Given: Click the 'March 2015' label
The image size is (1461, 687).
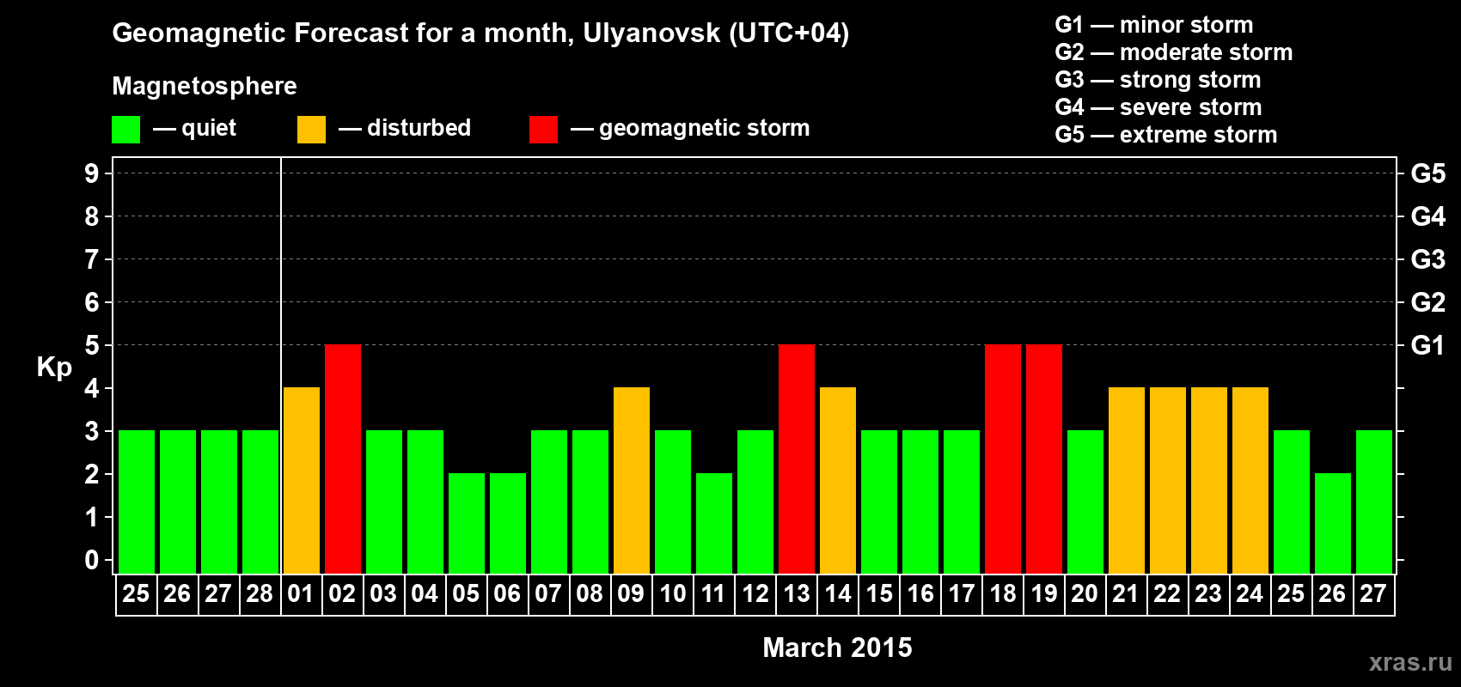Looking at the screenshot, I should pyautogui.click(x=837, y=647).
